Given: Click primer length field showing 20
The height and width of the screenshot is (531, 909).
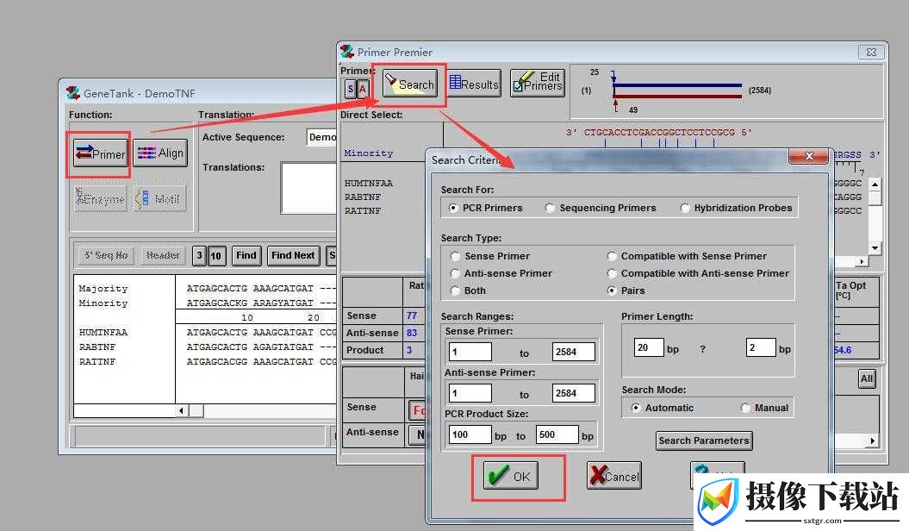Looking at the screenshot, I should (x=649, y=347).
